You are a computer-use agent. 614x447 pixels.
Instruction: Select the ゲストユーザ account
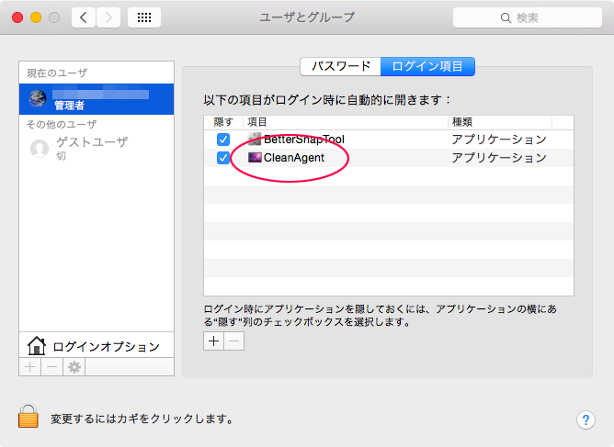(97, 148)
